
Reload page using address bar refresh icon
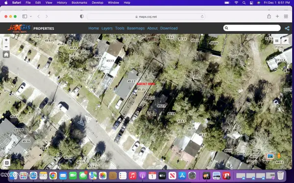coord(202,17)
